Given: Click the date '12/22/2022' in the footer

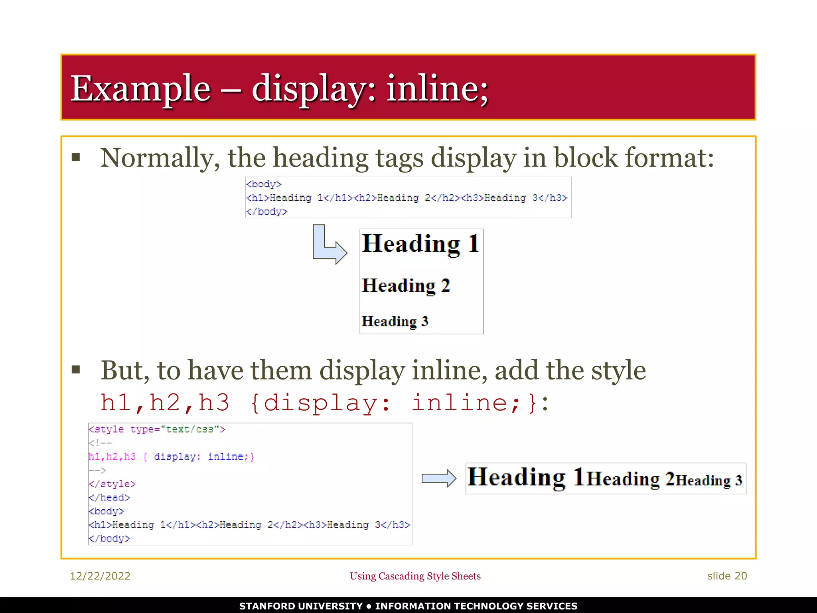Looking at the screenshot, I should 100,576.
